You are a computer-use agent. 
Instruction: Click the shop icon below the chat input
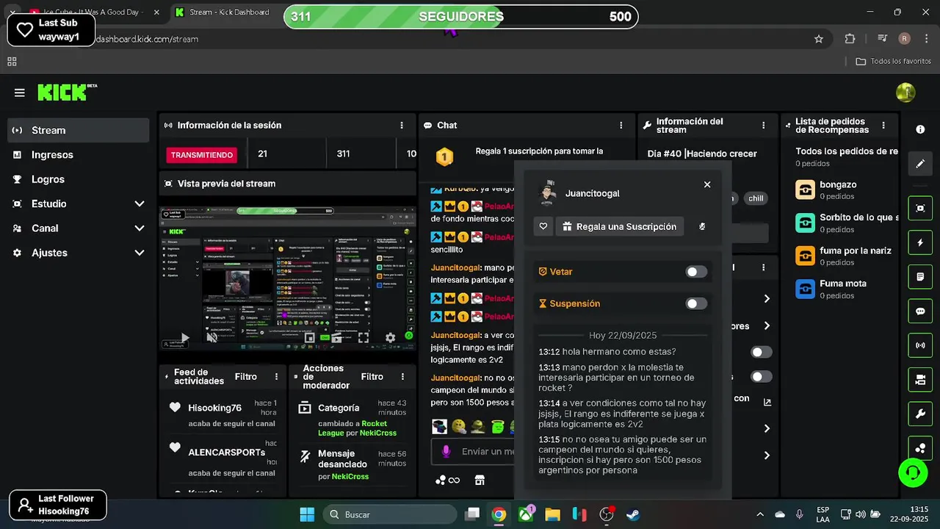(480, 481)
